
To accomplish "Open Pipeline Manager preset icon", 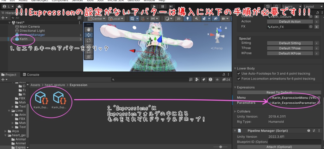I will 314,130.
